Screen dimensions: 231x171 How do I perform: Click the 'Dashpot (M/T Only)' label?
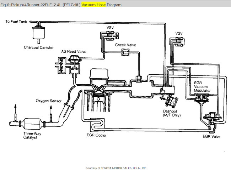tap(172, 113)
